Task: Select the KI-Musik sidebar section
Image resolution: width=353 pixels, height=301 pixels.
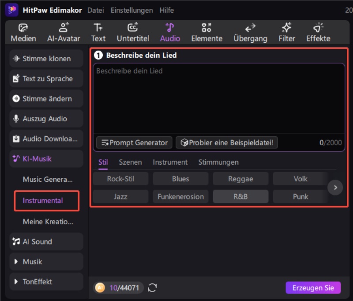Action: (46, 159)
